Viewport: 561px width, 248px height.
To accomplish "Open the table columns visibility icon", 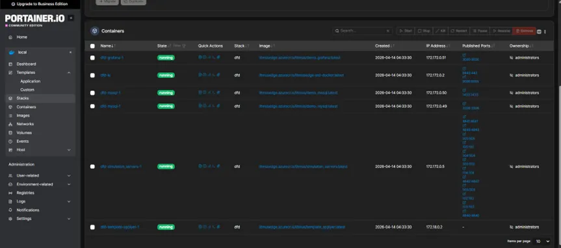I will [x=539, y=31].
